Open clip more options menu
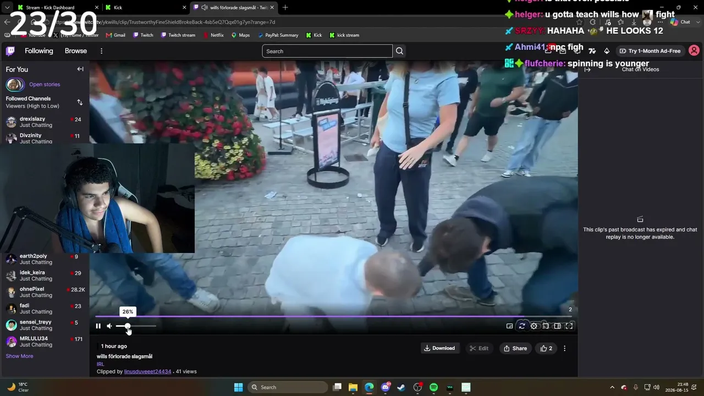 (564, 348)
